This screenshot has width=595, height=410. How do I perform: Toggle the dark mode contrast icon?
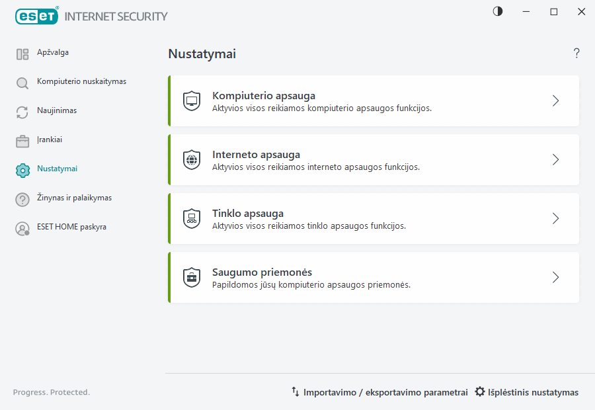click(497, 11)
